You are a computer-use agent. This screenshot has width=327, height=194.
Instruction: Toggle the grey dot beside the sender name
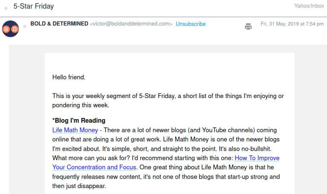pyautogui.click(x=25, y=26)
